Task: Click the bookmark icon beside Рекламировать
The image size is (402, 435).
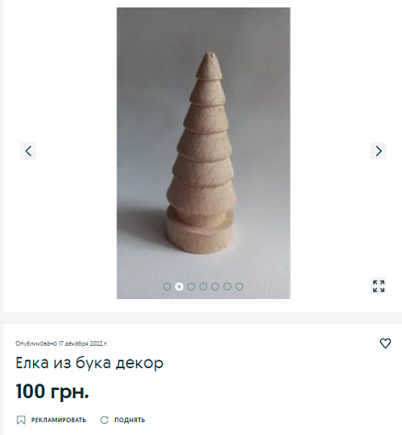Action: pyautogui.click(x=21, y=420)
